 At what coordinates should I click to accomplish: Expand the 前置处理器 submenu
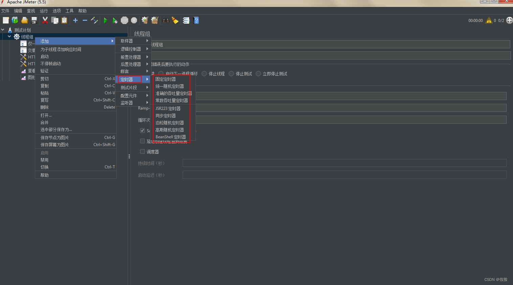[x=133, y=57]
